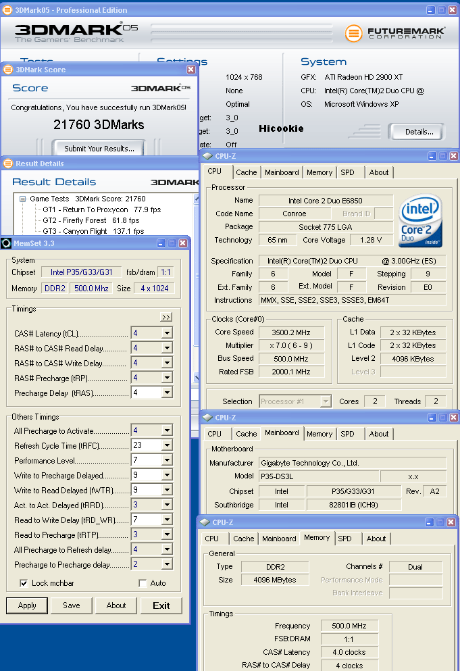Click the About button in MemSet
Image resolution: width=460 pixels, height=671 pixels.
[116, 605]
